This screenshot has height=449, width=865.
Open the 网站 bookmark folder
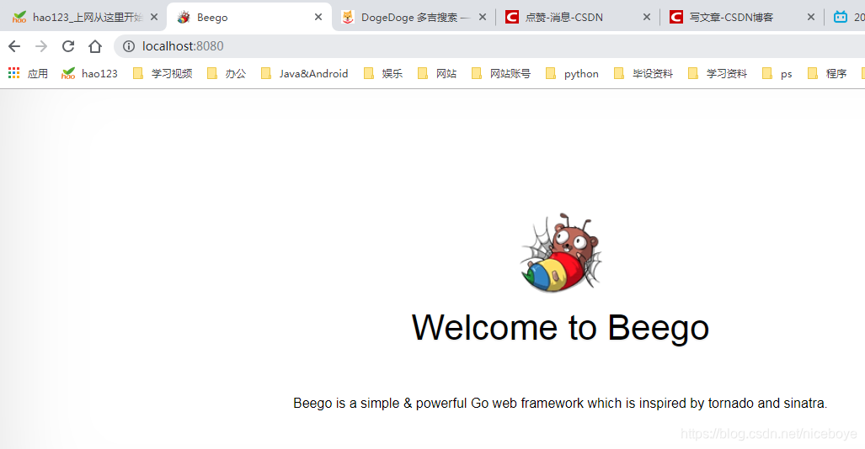coord(437,73)
